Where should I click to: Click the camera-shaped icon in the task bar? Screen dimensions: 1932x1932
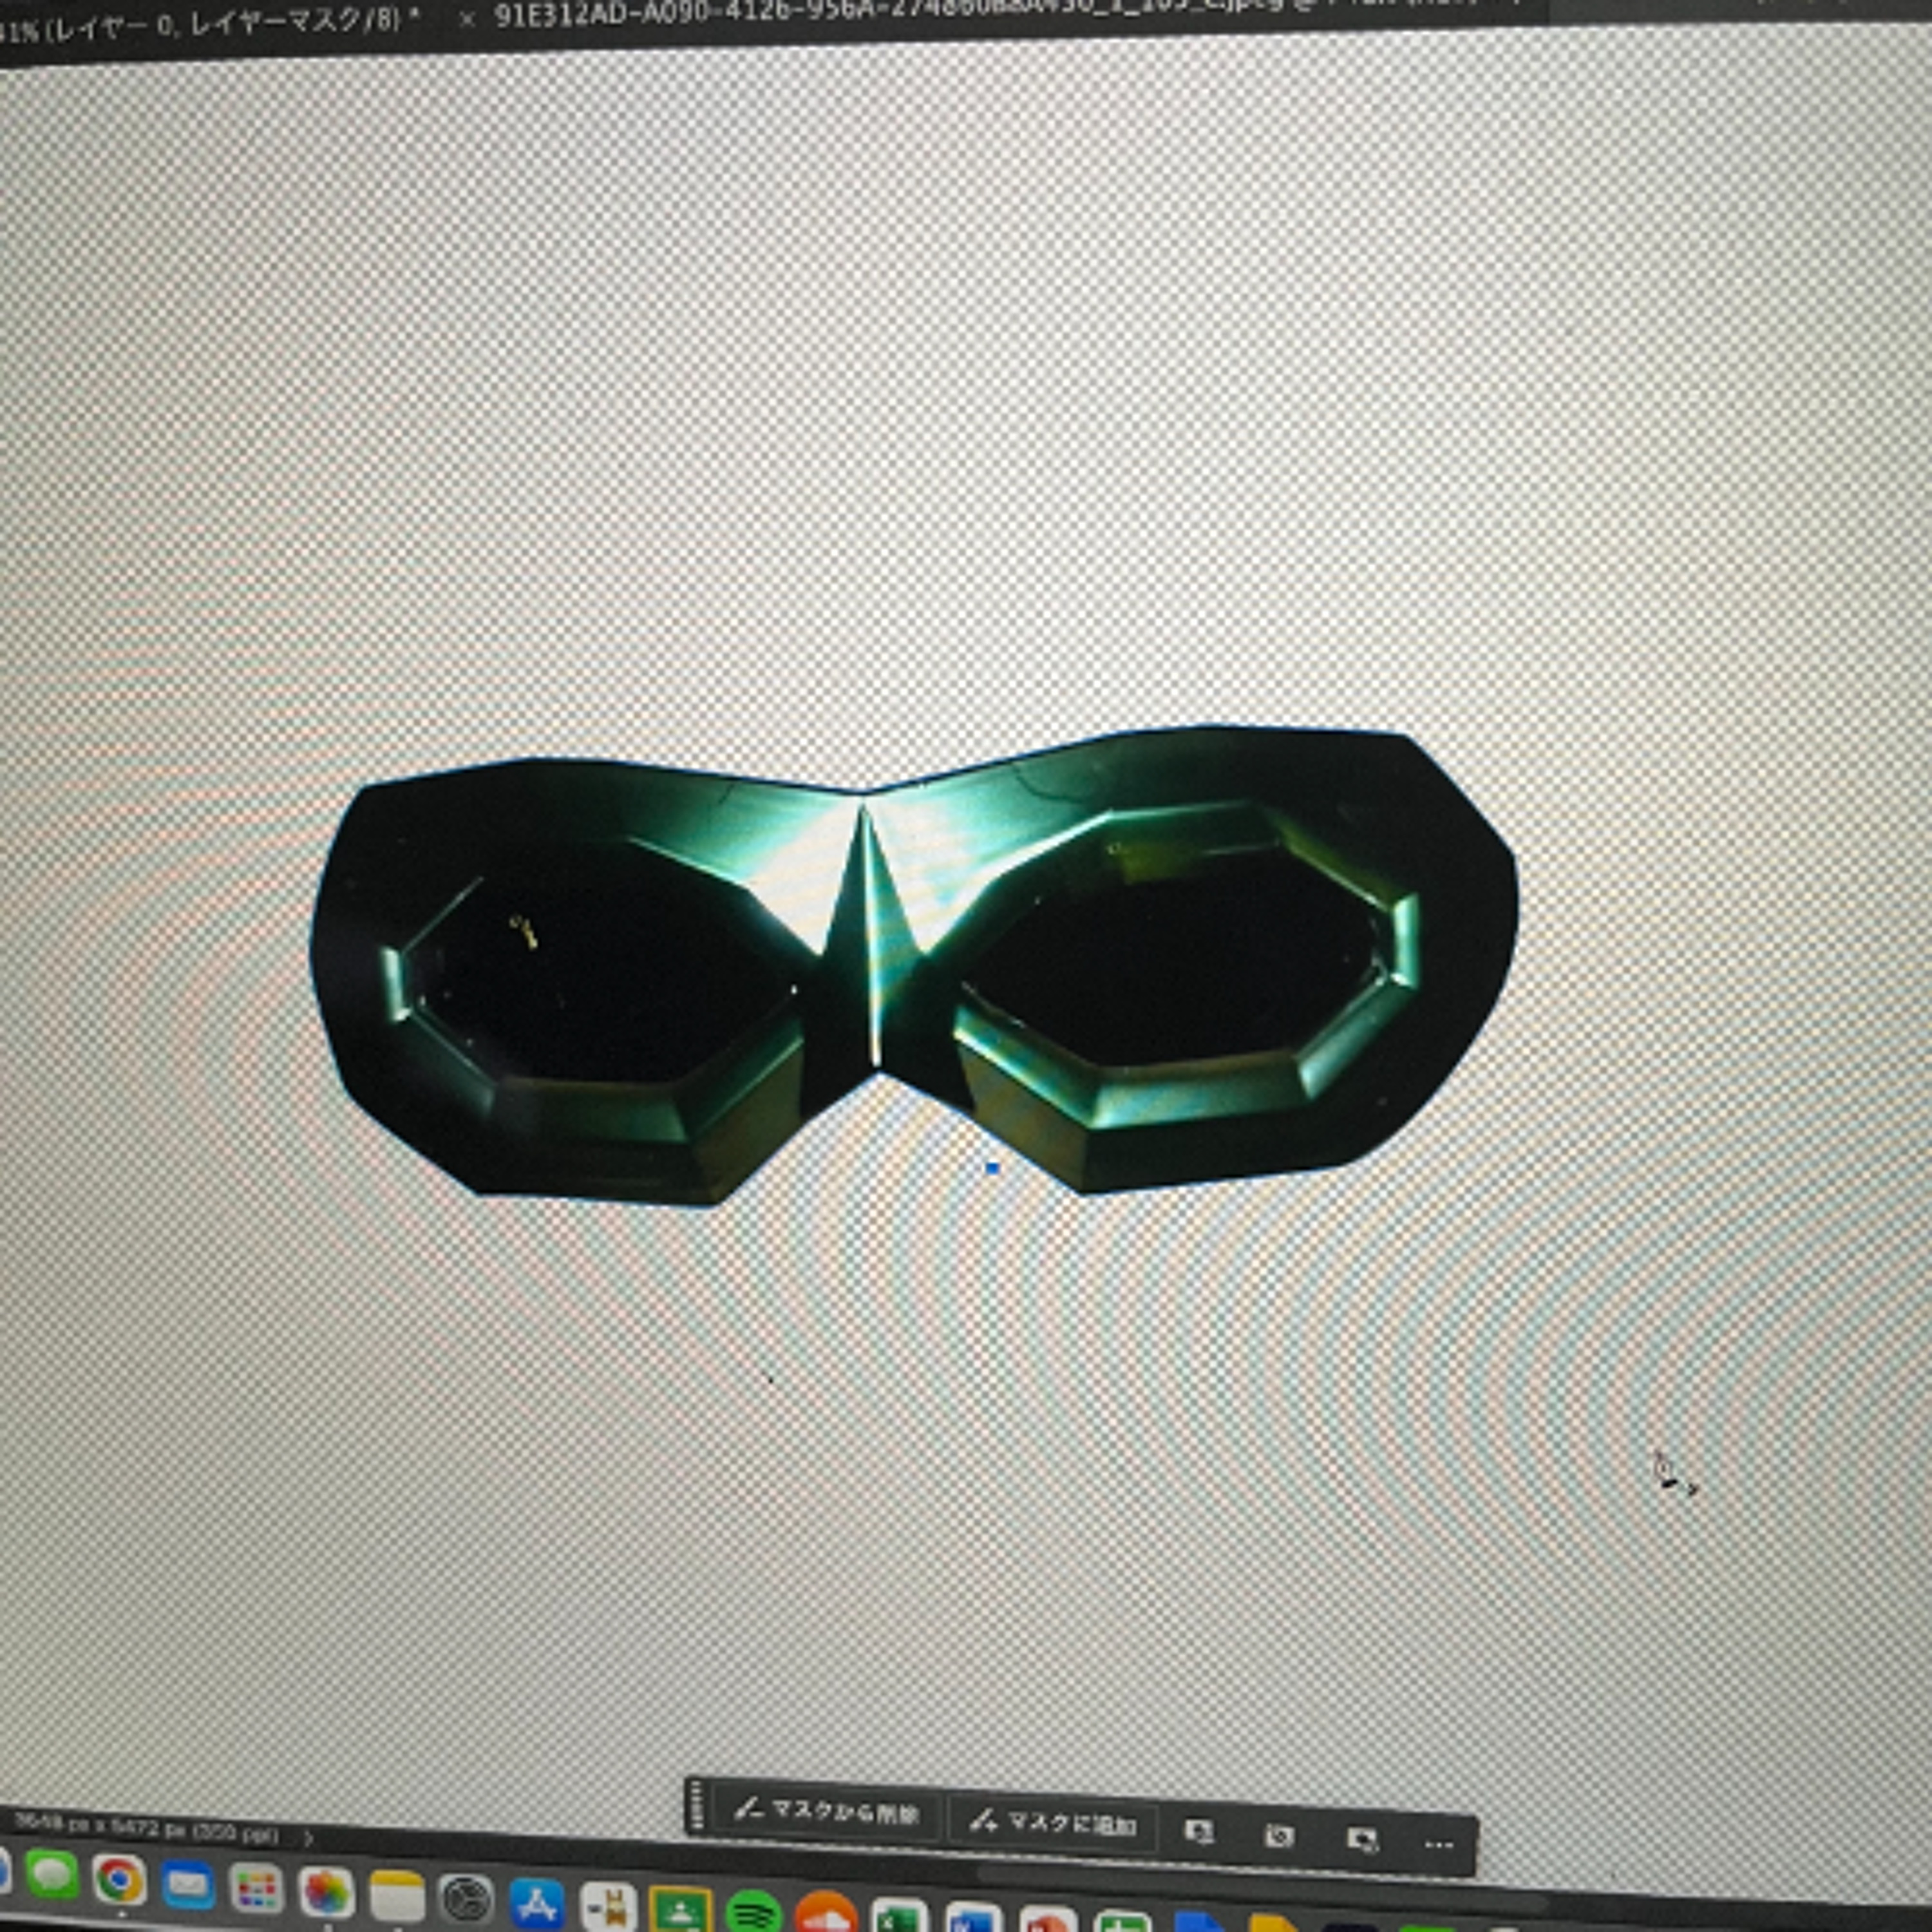pos(1279,1836)
